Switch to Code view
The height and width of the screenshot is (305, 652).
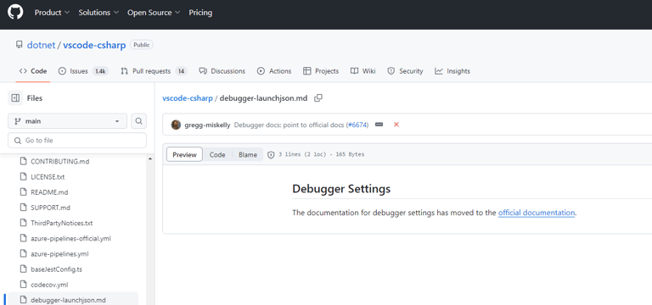[x=217, y=155]
